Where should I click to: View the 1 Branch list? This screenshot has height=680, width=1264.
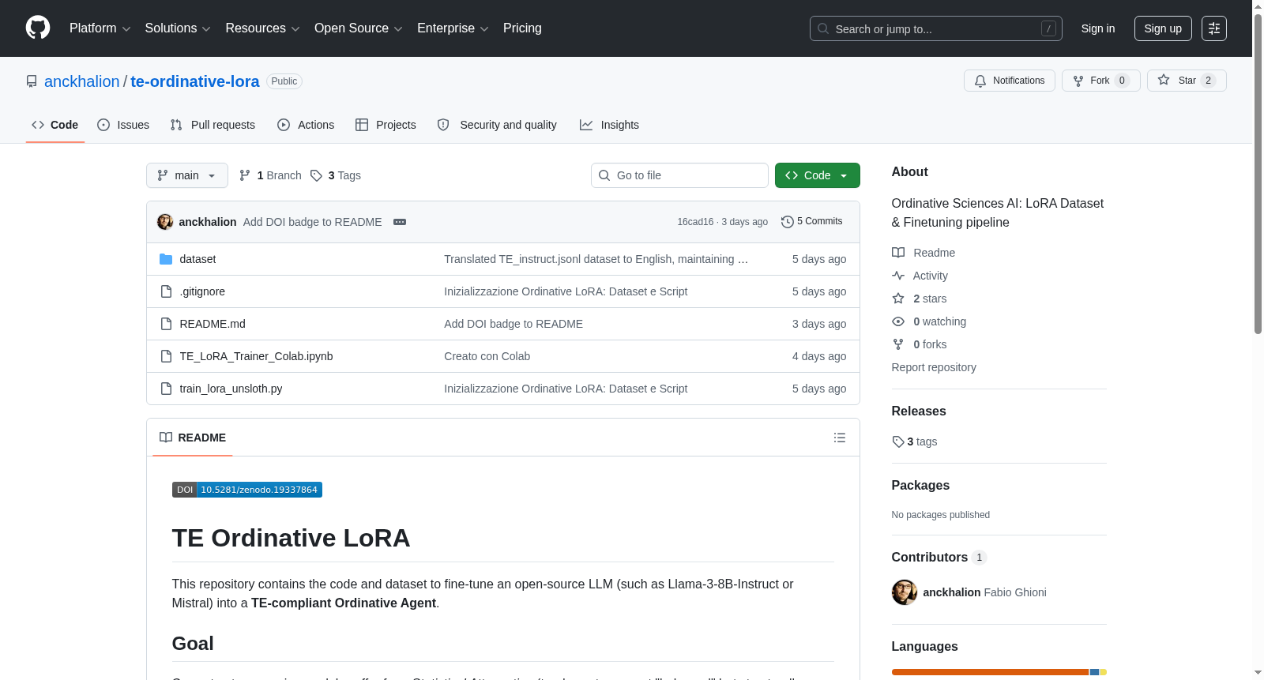pyautogui.click(x=270, y=175)
